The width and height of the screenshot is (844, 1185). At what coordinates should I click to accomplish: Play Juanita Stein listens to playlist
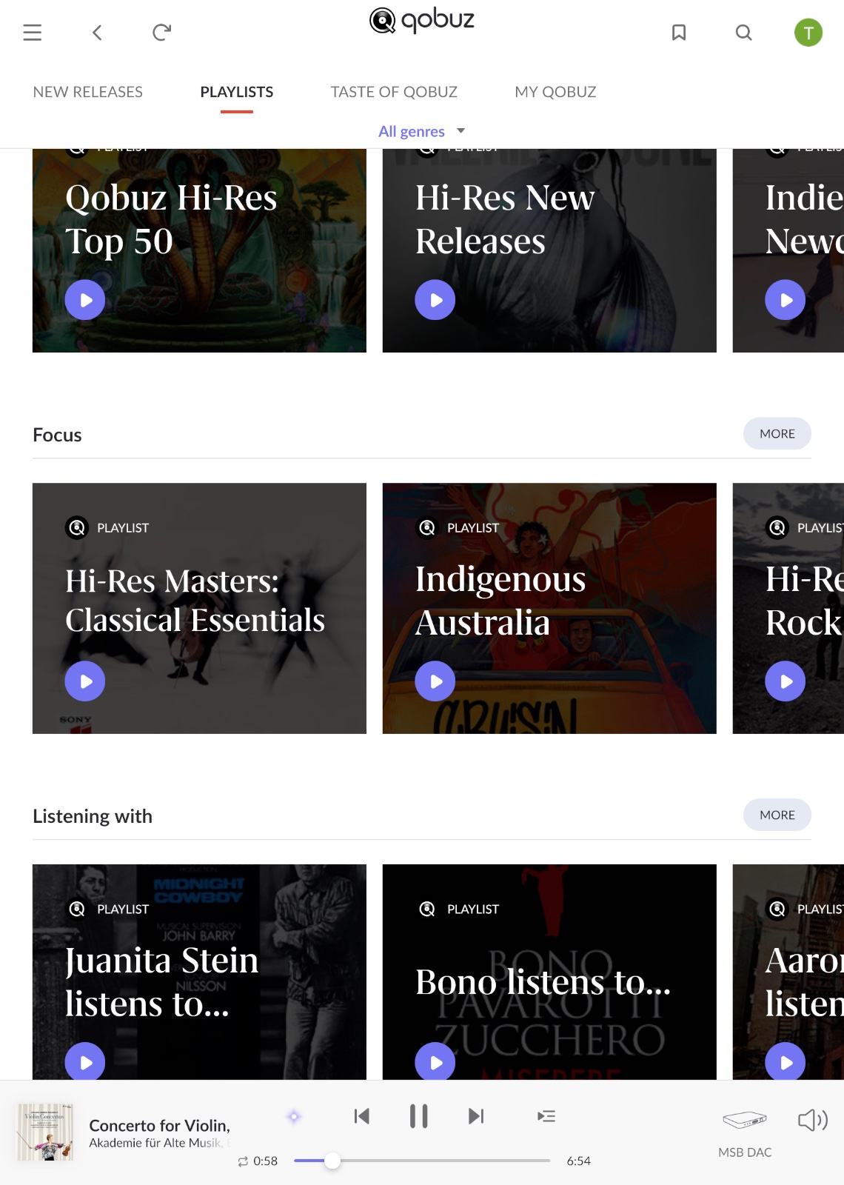pyautogui.click(x=85, y=1062)
